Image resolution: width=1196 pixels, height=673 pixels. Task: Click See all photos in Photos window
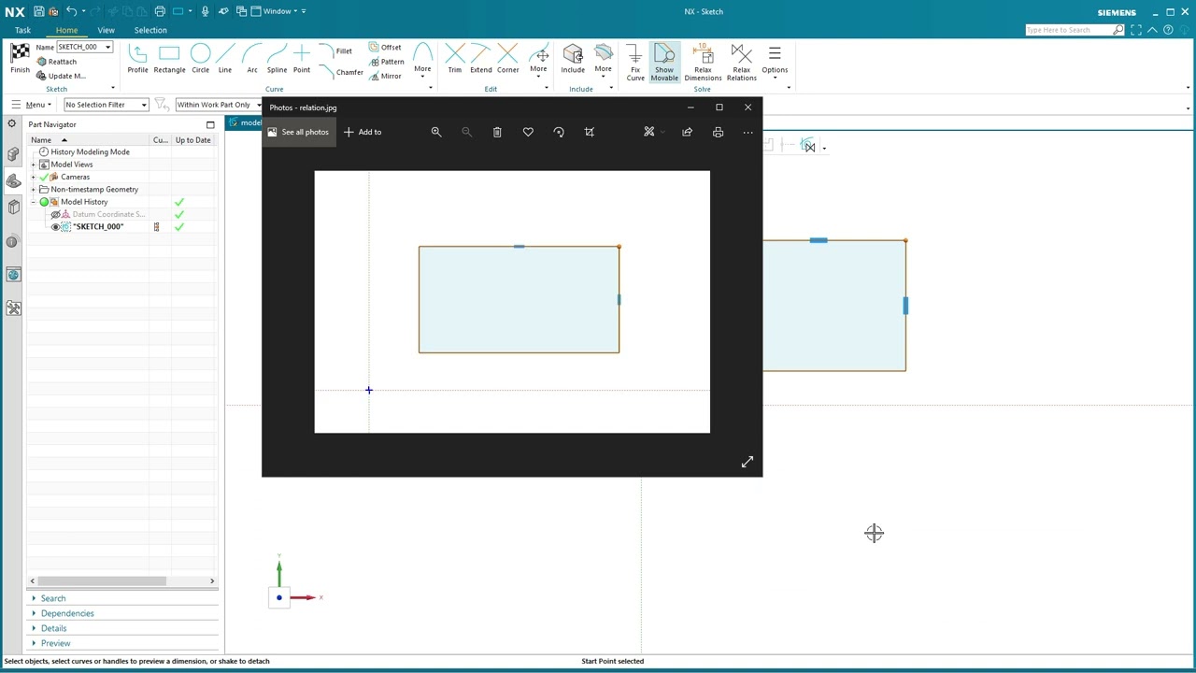click(298, 132)
